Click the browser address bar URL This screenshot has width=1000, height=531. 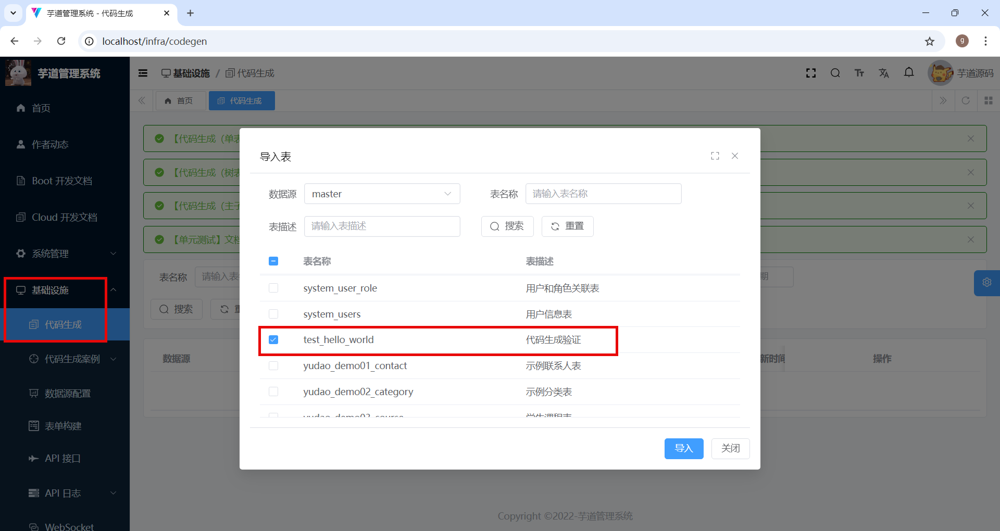[x=154, y=41]
